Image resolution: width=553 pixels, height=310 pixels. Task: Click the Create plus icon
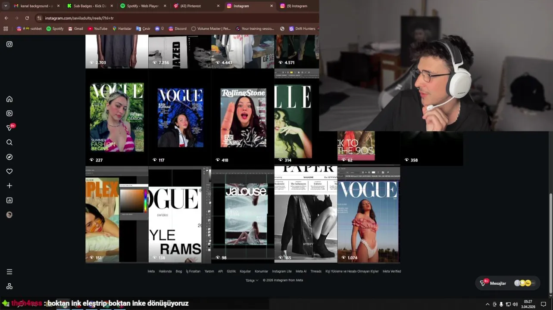(9, 186)
